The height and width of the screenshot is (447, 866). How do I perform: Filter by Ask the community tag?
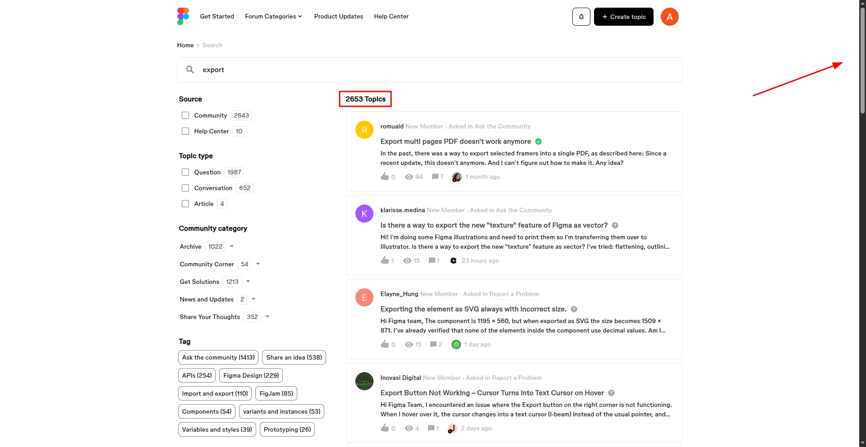[x=218, y=357]
